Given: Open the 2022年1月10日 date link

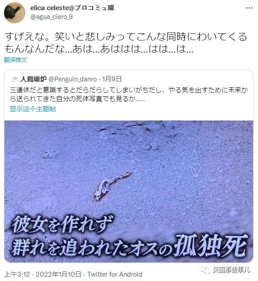Looking at the screenshot, I should [58, 274].
